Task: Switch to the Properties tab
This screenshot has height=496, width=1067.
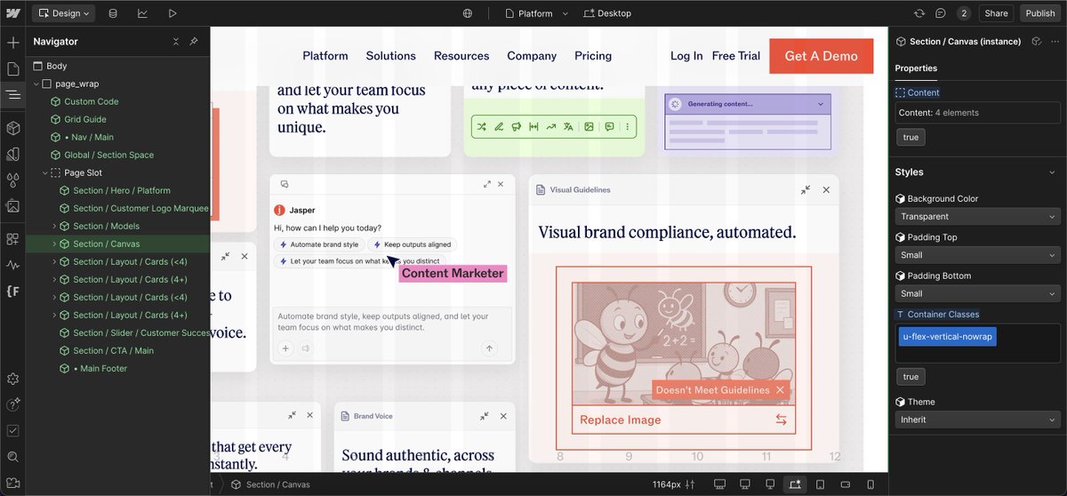Action: 916,68
